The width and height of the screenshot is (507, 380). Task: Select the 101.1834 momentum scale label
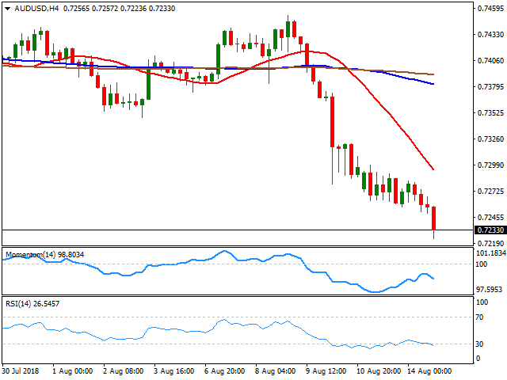(491, 253)
